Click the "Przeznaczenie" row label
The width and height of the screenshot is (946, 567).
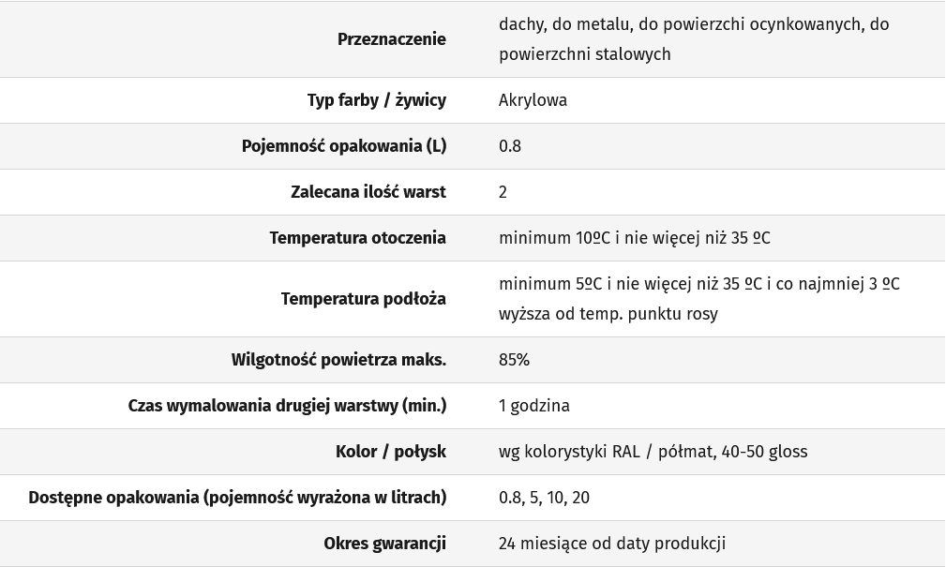point(391,39)
